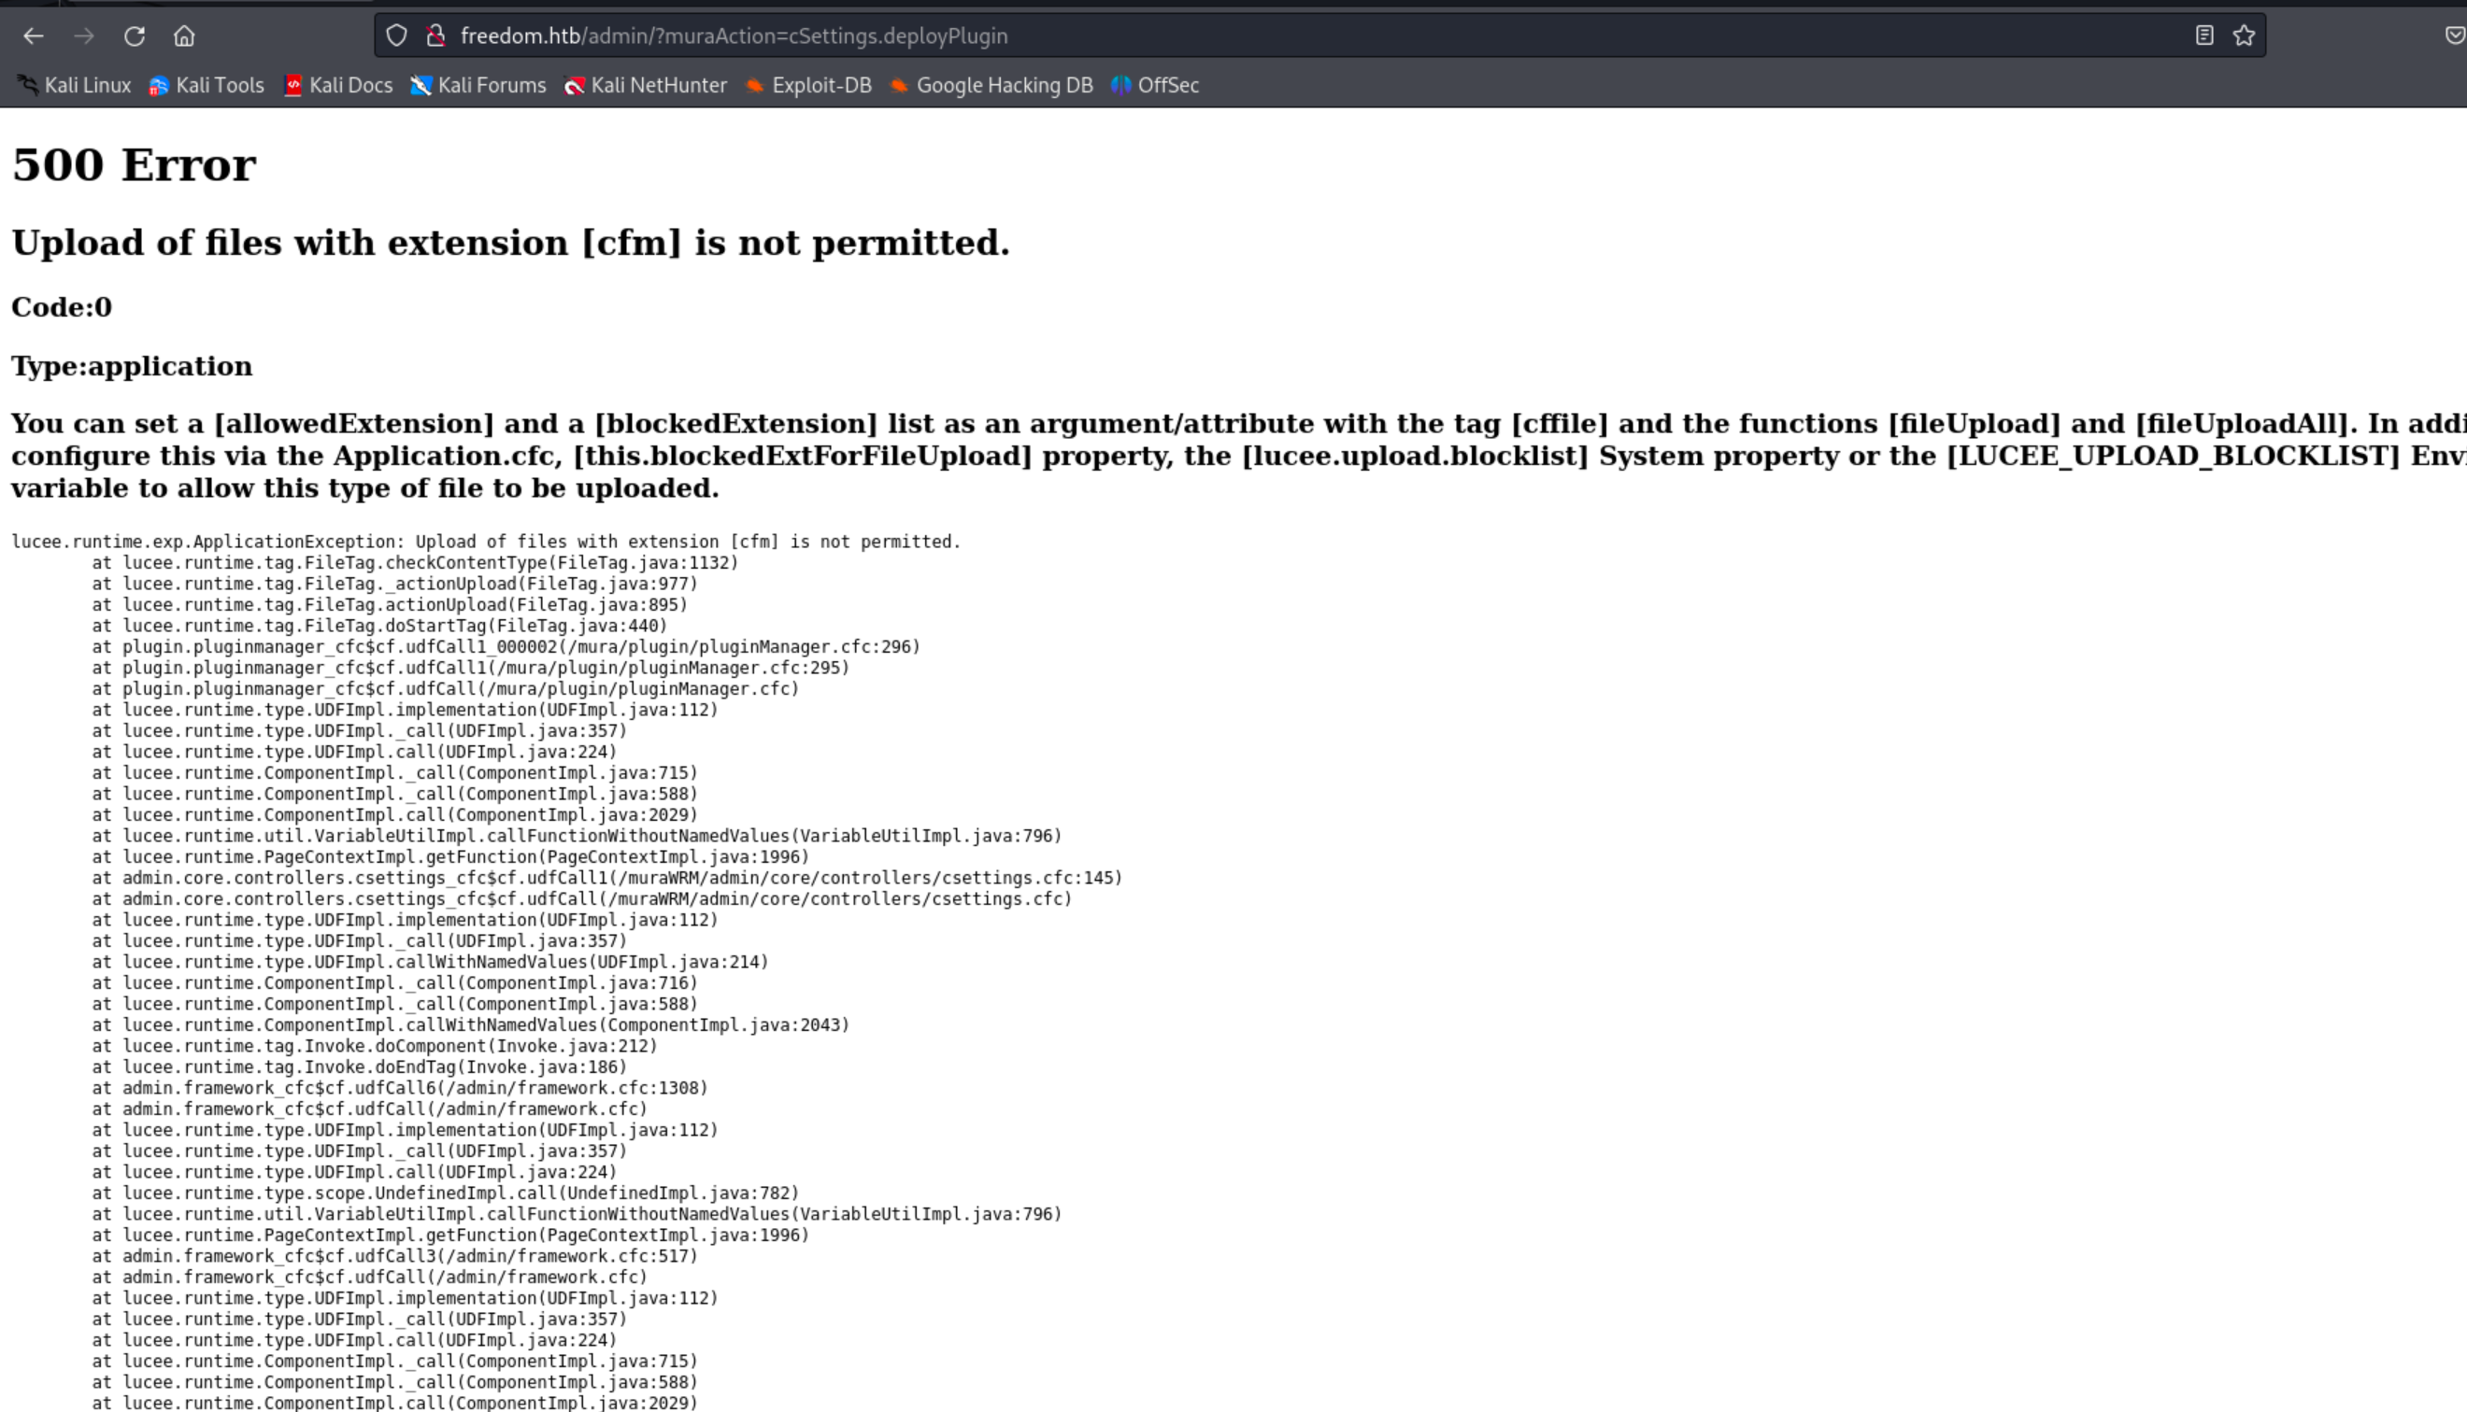
Task: Toggle reader view for this page
Action: 2204,35
